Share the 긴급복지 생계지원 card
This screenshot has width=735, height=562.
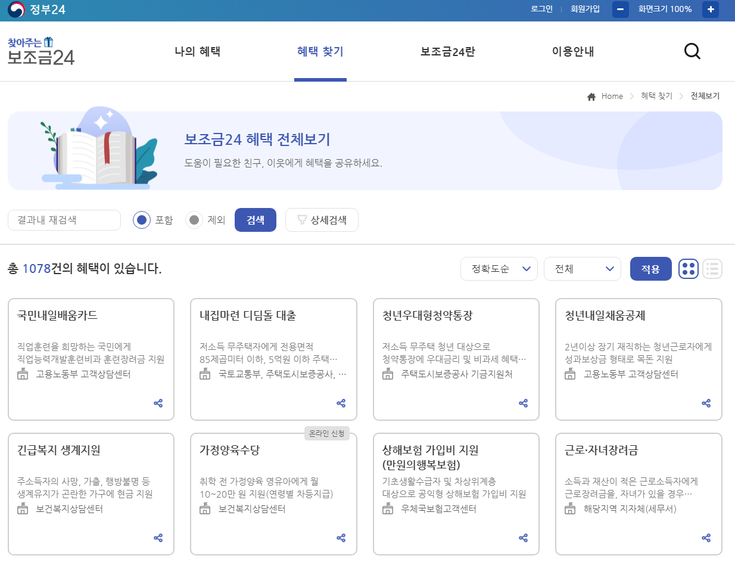(x=158, y=538)
